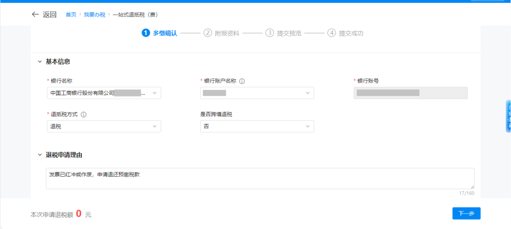511x229 pixels.
Task: Open the 我要办税 breadcrumb link
Action: pyautogui.click(x=95, y=15)
